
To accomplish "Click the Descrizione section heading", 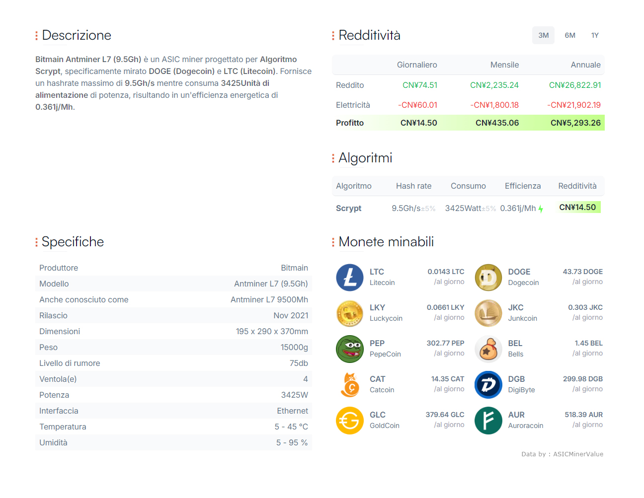I will 77,35.
